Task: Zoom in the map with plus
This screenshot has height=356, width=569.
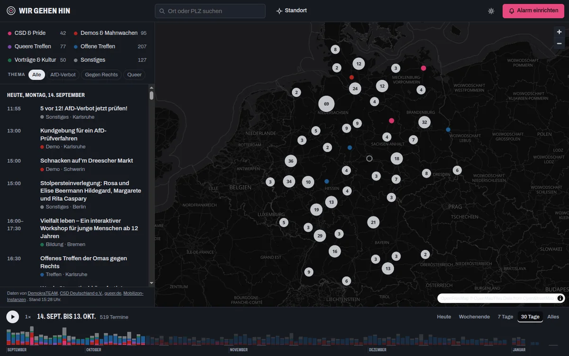Action: [x=560, y=32]
